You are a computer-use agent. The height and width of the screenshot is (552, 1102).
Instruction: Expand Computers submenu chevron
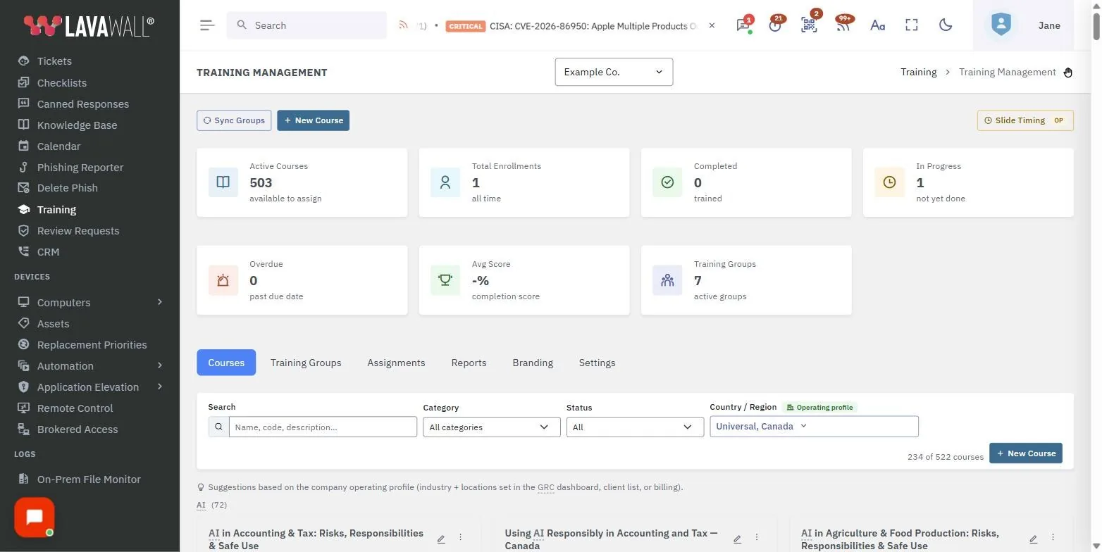point(160,302)
